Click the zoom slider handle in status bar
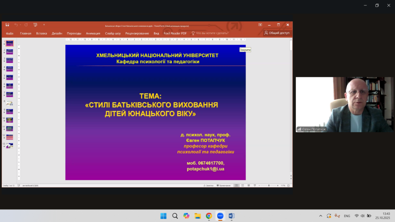Screen dimensions: 395x222 click(x=269, y=185)
